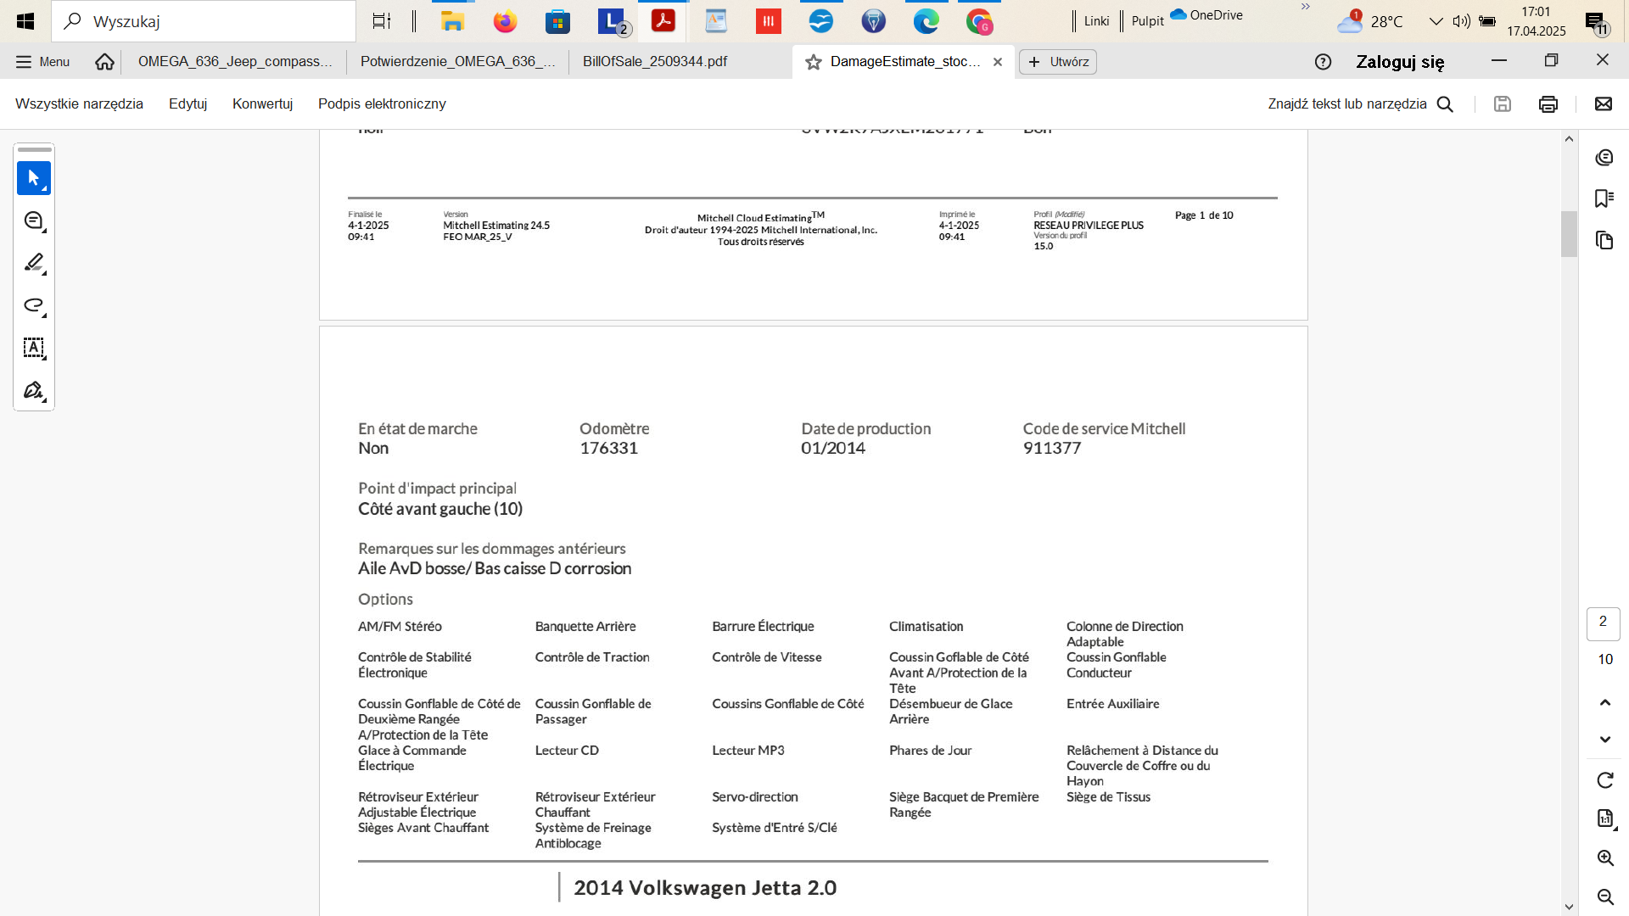Image resolution: width=1629 pixels, height=916 pixels.
Task: Click the production date 01/2014
Action: point(833,449)
